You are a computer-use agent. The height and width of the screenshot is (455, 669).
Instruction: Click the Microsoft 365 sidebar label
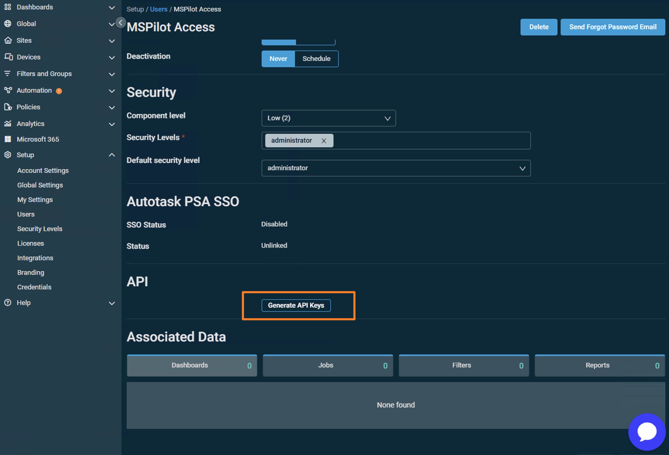(38, 139)
